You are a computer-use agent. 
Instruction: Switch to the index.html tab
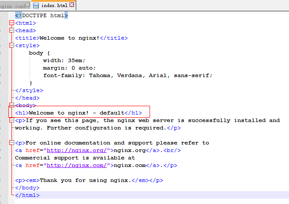coord(54,6)
